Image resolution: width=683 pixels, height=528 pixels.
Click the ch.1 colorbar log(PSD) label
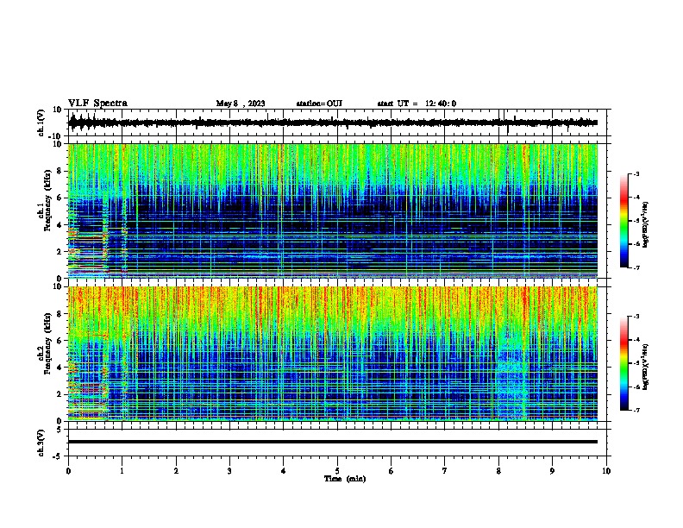(645, 225)
